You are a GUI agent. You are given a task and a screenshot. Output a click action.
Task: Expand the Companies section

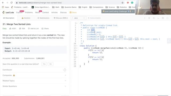click(65, 75)
